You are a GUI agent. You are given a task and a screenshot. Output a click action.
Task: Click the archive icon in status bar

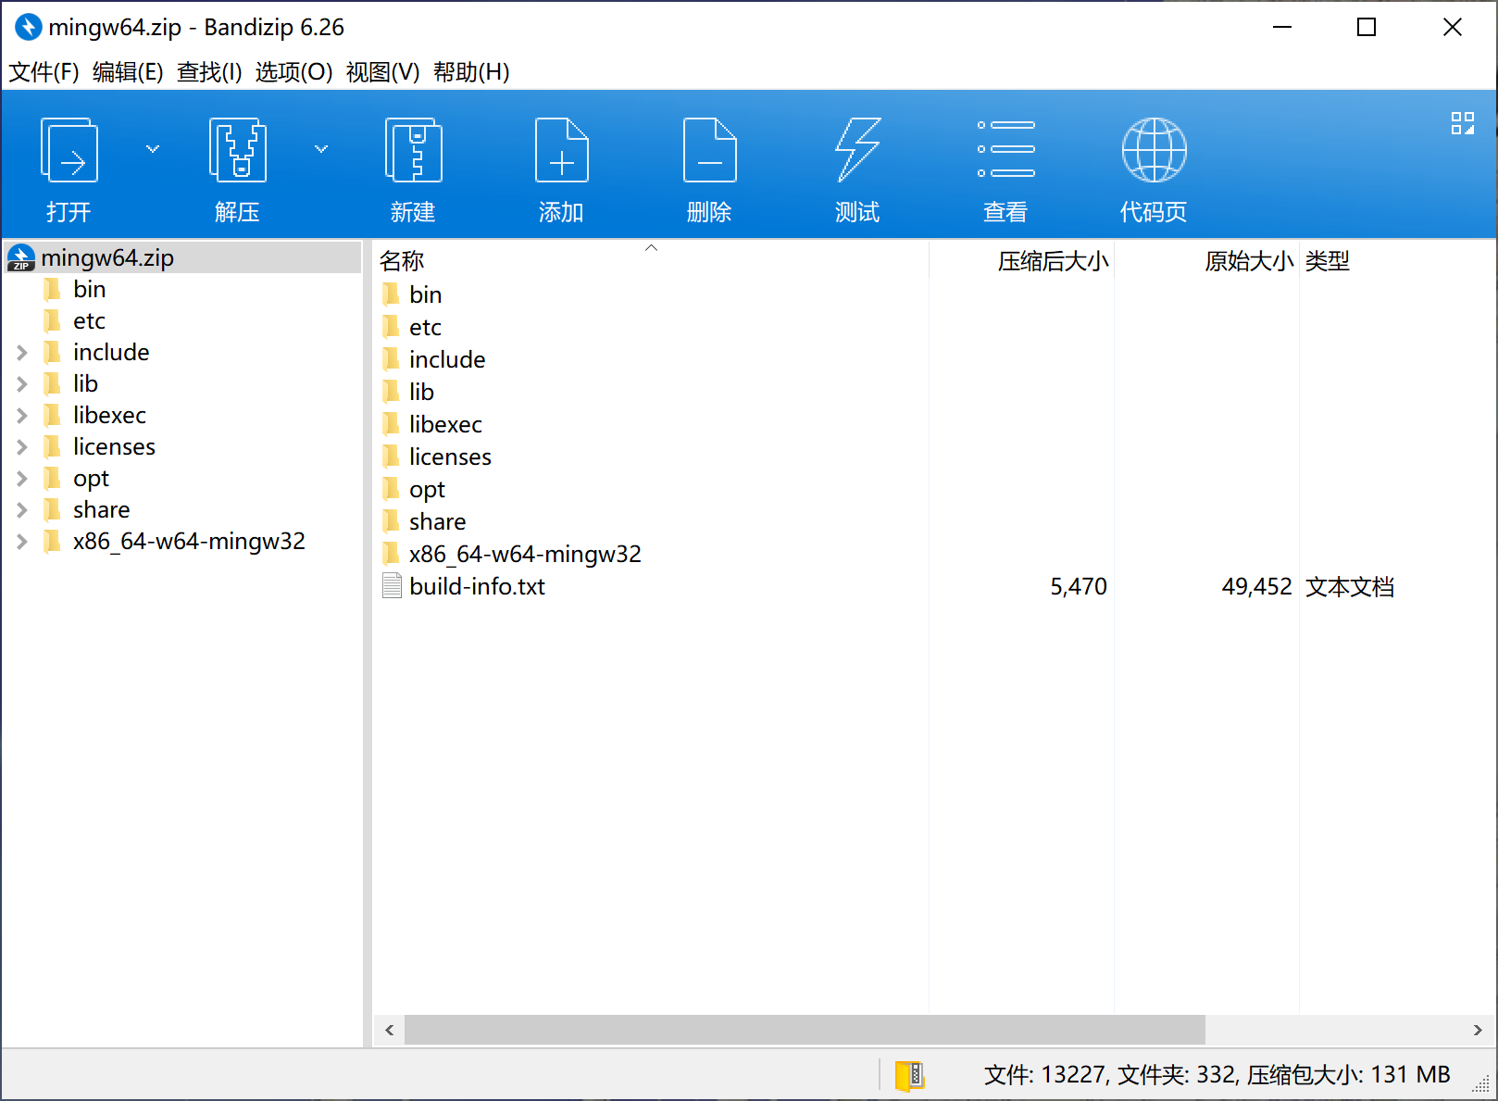coord(909,1075)
